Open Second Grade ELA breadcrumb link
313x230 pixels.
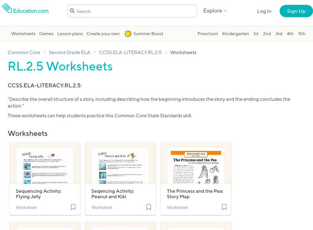point(70,52)
